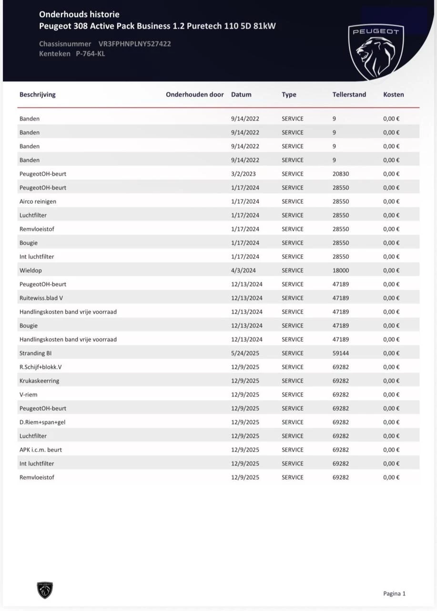Click the Kenteken P-764-KL text
Image resolution: width=437 pixels, height=611 pixels.
pyautogui.click(x=72, y=54)
